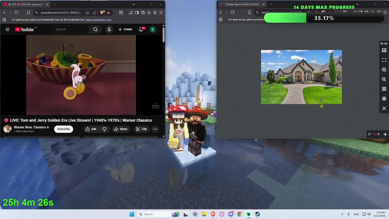The height and width of the screenshot is (219, 389).
Task: Bookmark the YouTube page
Action: coord(28,12)
